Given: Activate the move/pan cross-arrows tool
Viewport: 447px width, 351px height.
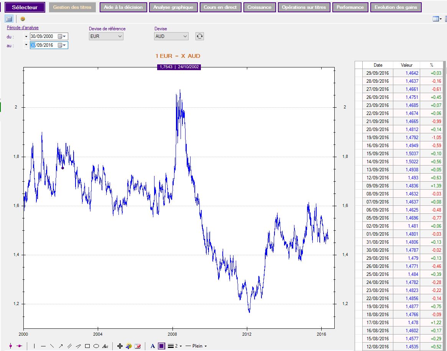Looking at the screenshot, I should pos(120,346).
